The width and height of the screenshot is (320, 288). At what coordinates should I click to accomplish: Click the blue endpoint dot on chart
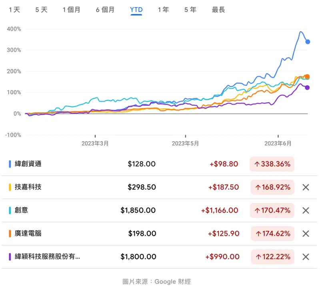[308, 42]
